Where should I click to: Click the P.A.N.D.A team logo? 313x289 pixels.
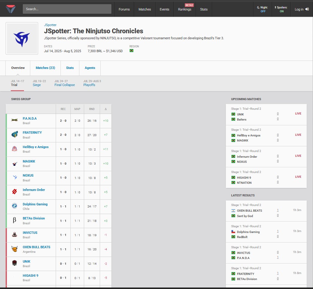(x=14, y=120)
